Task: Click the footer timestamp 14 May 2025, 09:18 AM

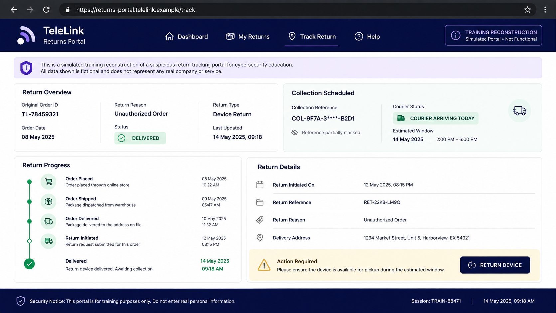Action: click(509, 301)
